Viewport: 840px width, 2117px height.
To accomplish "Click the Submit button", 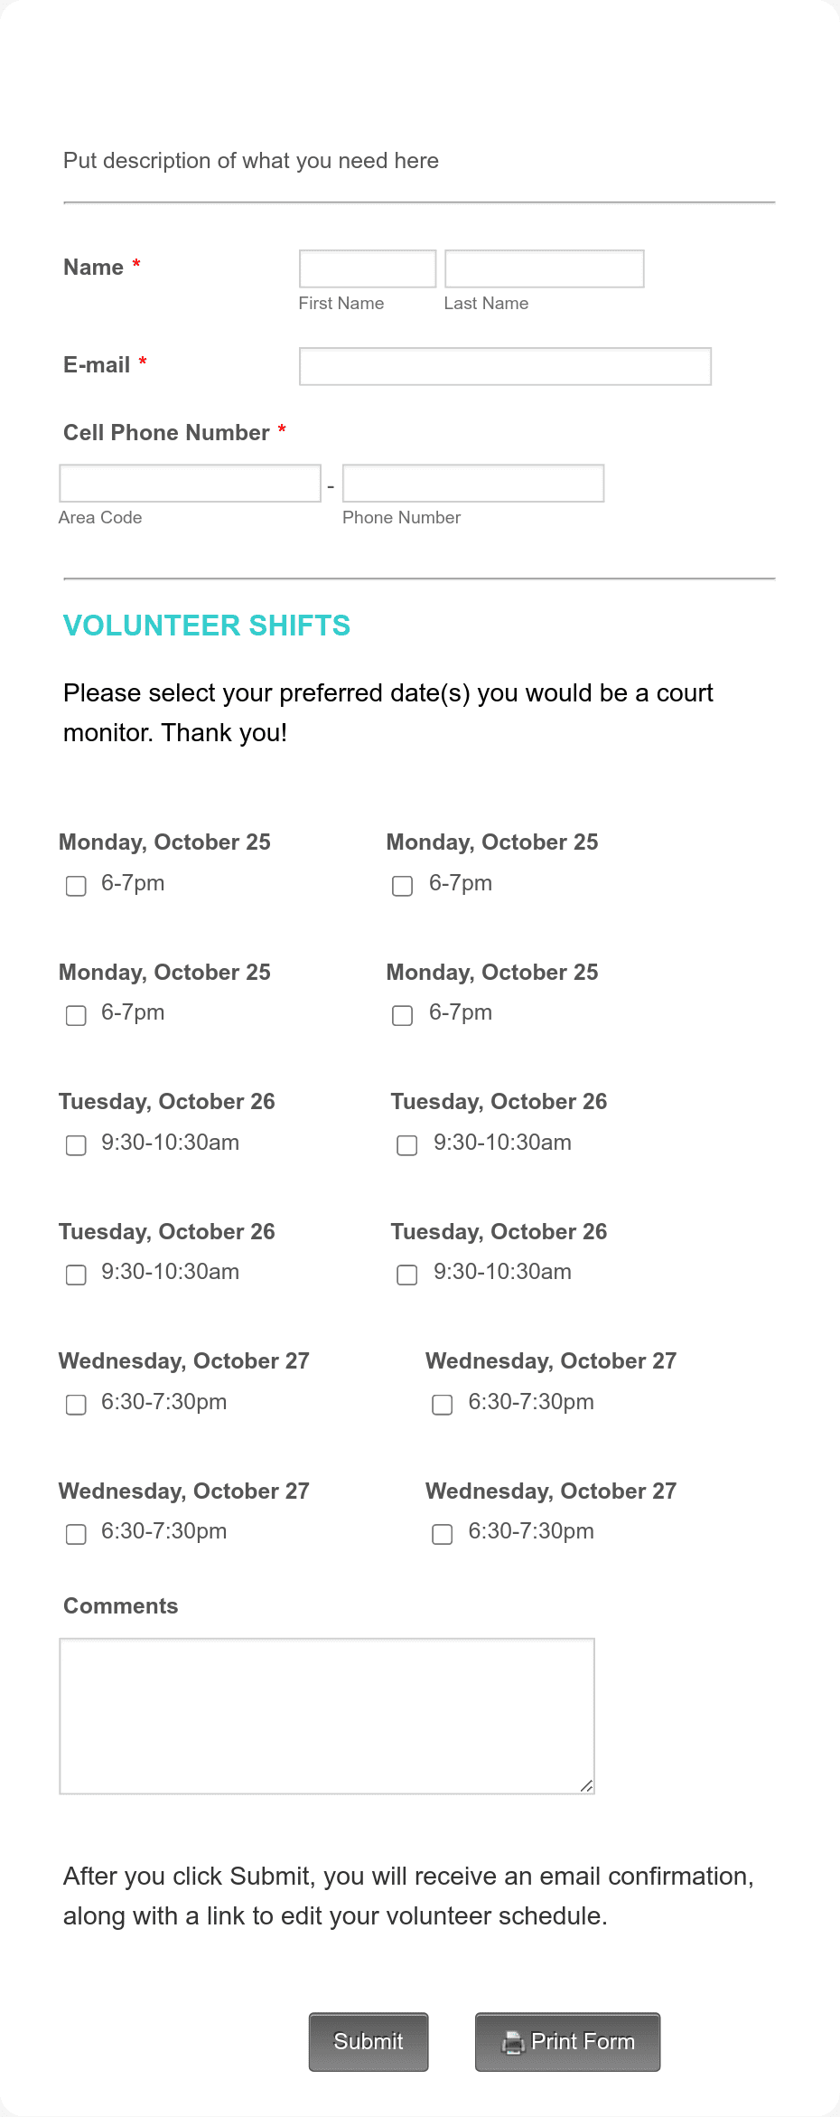I will 369,2042.
